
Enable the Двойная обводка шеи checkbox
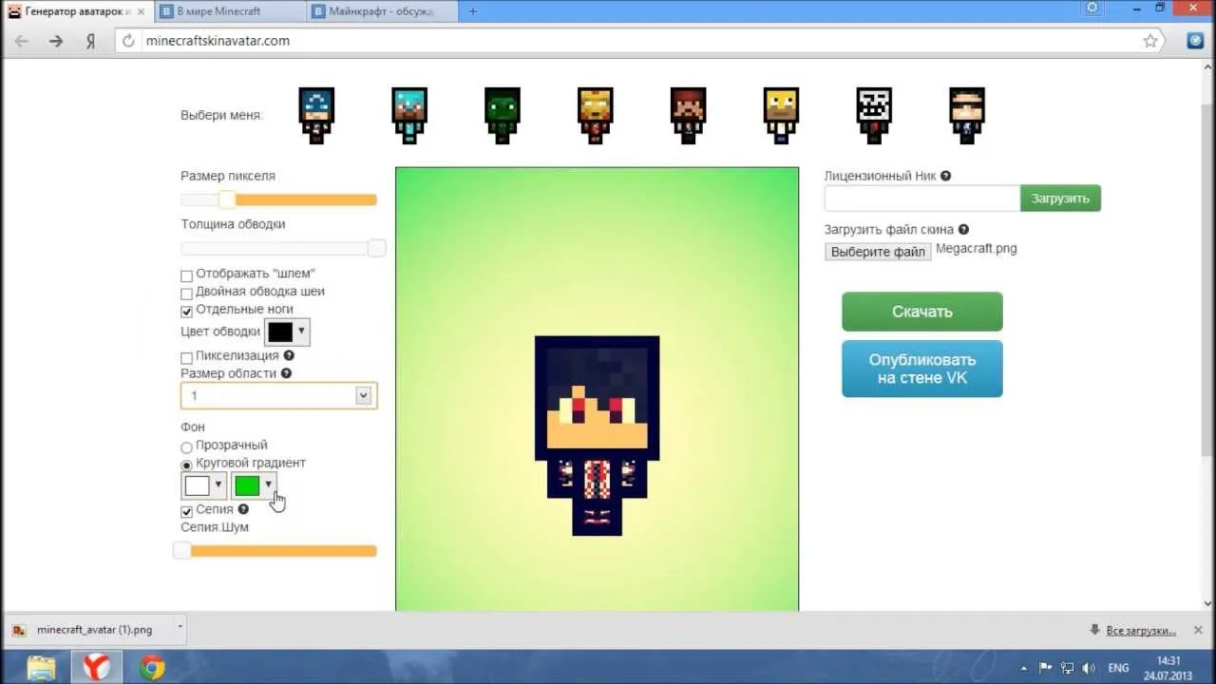point(186,294)
